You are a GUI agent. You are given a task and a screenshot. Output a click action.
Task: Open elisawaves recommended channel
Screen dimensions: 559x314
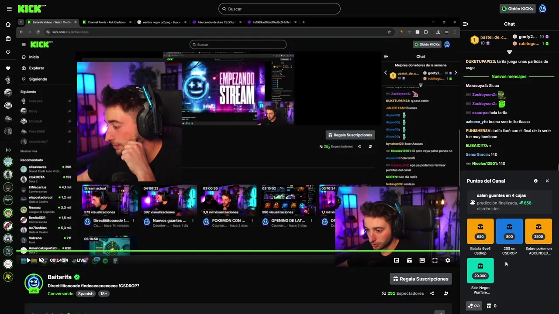pyautogui.click(x=46, y=169)
